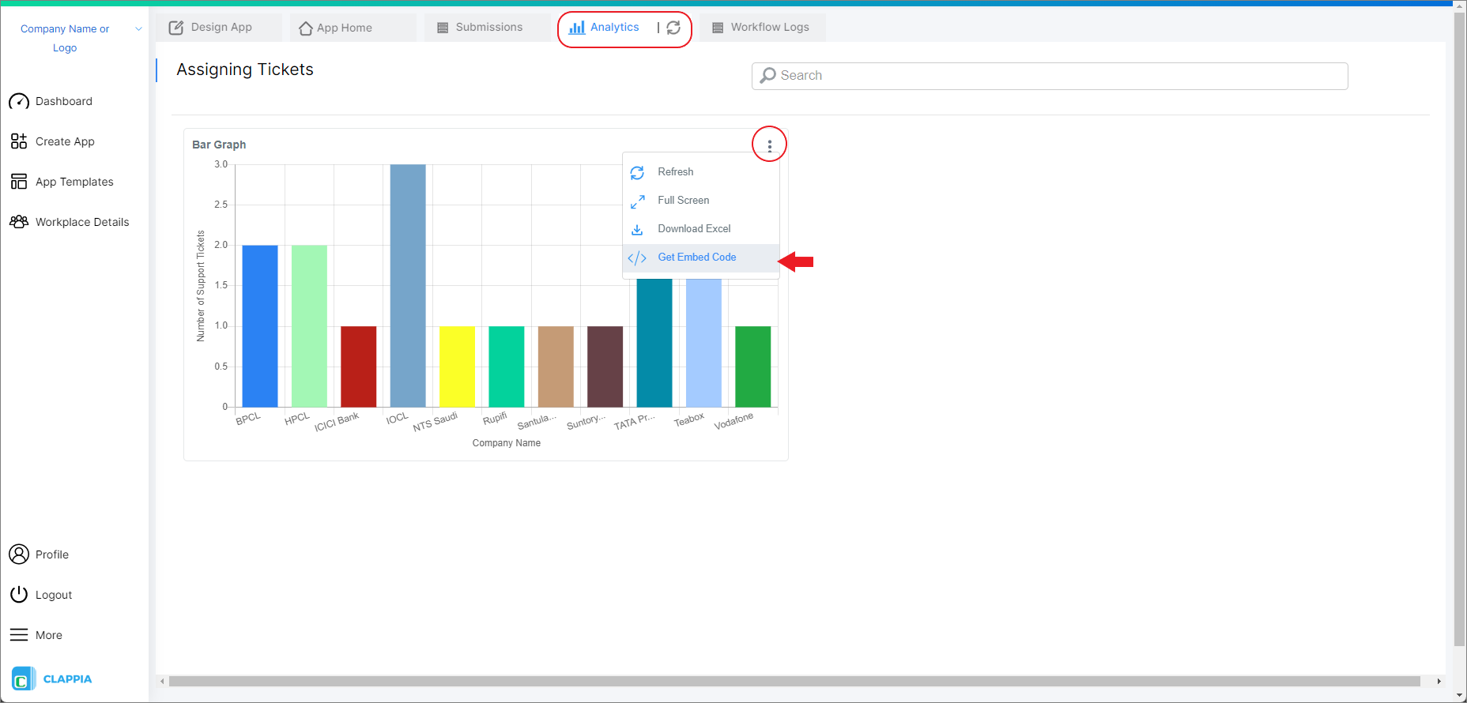Click the Download Excel arrow icon
Screen dimensions: 1467x703
[637, 230]
